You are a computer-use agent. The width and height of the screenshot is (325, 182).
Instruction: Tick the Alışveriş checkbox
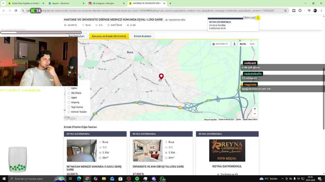pos(69,102)
